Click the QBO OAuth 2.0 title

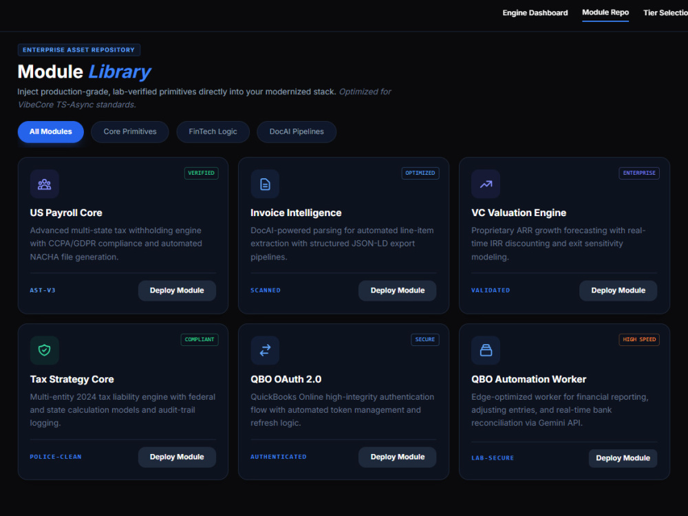click(286, 379)
